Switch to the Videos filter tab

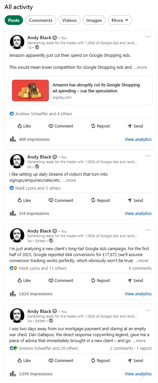point(70,20)
